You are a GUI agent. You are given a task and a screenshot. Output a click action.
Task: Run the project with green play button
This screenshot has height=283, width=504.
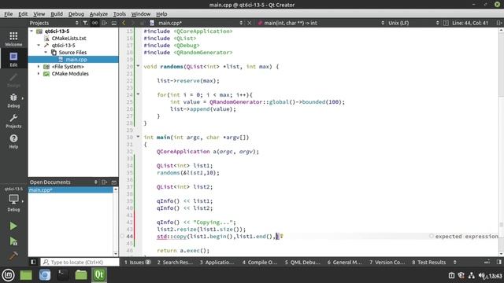click(13, 226)
